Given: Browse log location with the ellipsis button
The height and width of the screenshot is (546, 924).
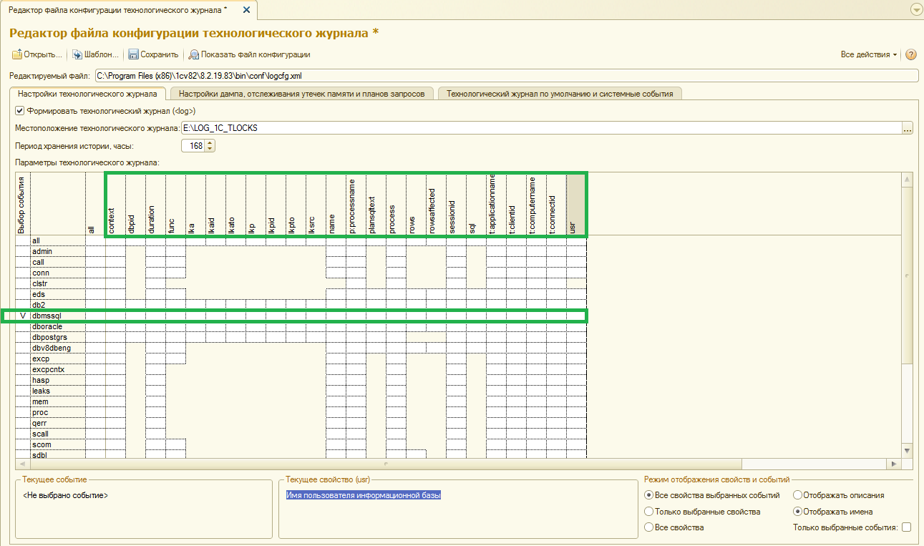Looking at the screenshot, I should pos(908,128).
